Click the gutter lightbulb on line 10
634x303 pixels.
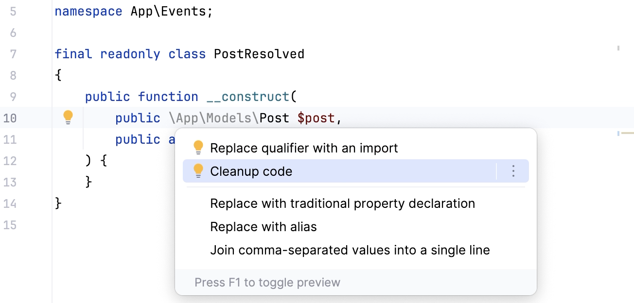(x=69, y=117)
